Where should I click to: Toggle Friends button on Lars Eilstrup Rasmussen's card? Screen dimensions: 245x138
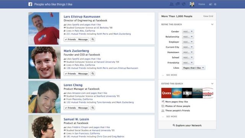tap(70, 39)
